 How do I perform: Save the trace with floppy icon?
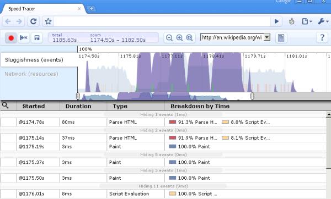tap(37, 38)
